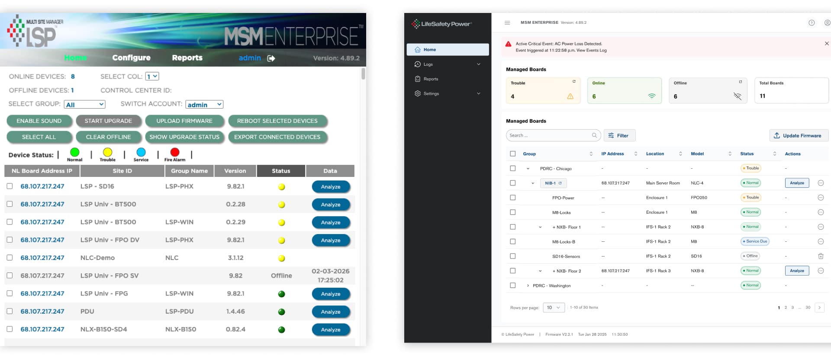Go to Home in the legacy MSM nav
Image resolution: width=831 pixels, height=356 pixels.
(75, 58)
